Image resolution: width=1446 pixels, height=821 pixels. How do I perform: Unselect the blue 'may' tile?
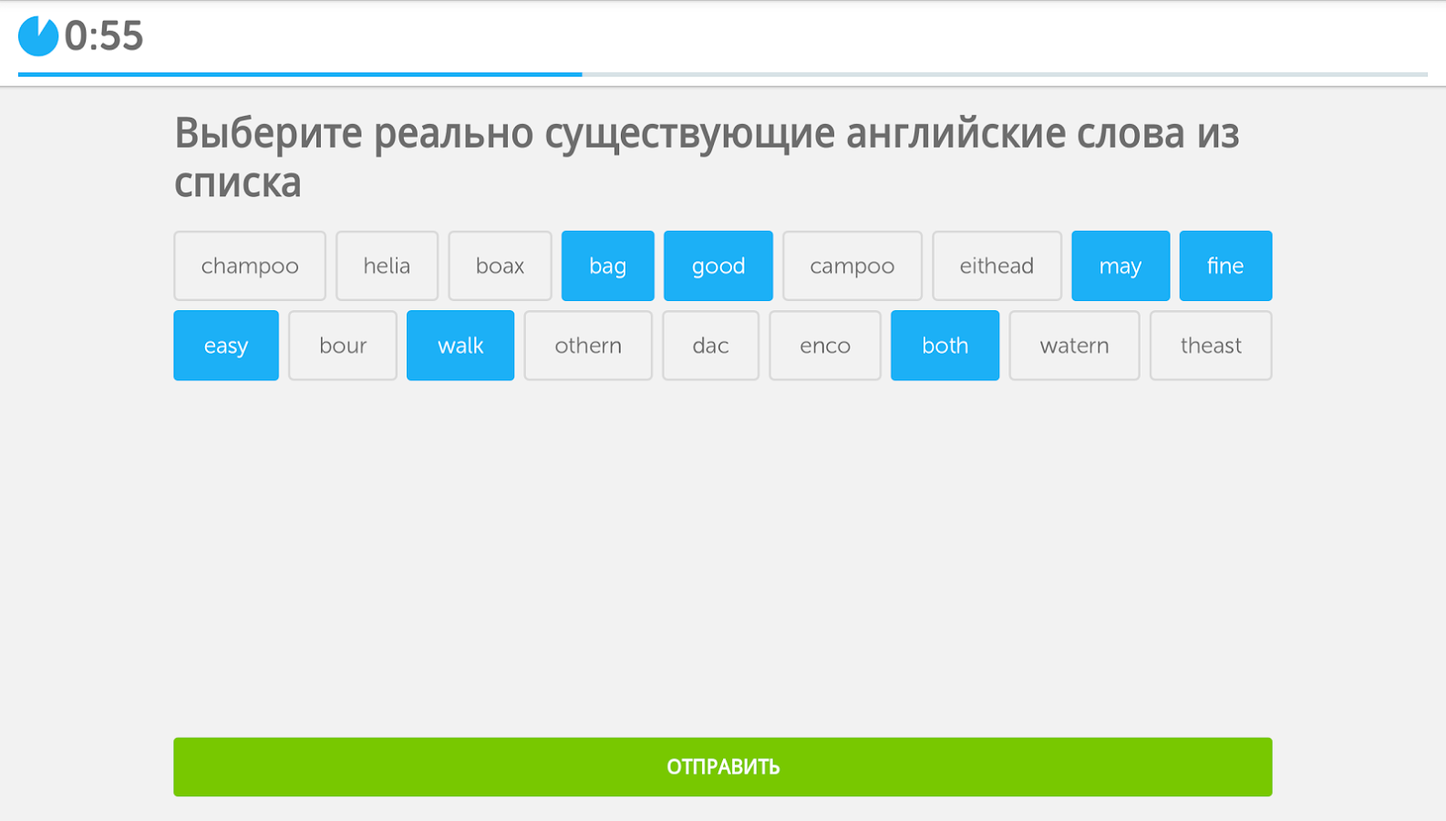1121,265
